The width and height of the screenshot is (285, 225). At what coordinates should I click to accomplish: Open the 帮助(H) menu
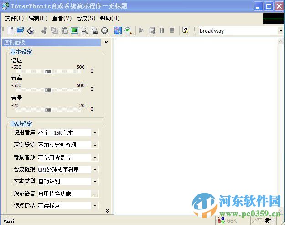(109, 18)
